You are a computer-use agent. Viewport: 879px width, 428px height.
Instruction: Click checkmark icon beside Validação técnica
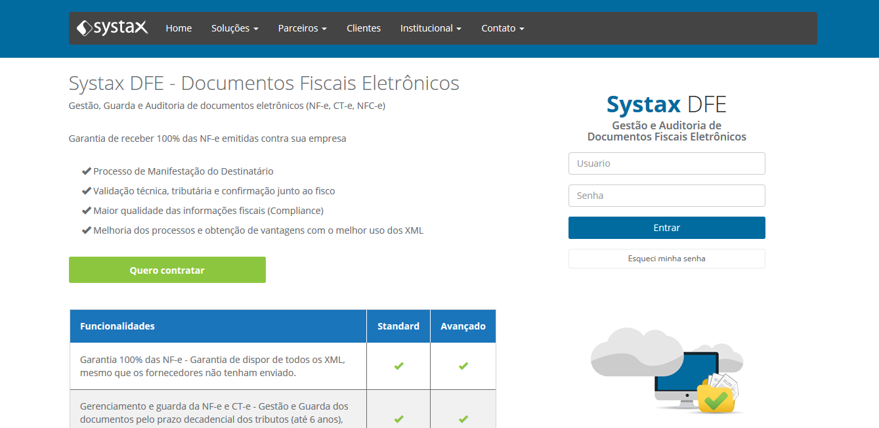coord(86,191)
